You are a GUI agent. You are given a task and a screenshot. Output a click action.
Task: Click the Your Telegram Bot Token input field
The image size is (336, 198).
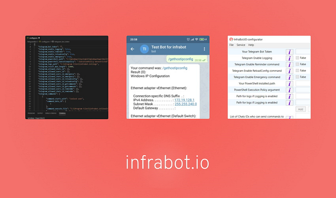[303, 51]
